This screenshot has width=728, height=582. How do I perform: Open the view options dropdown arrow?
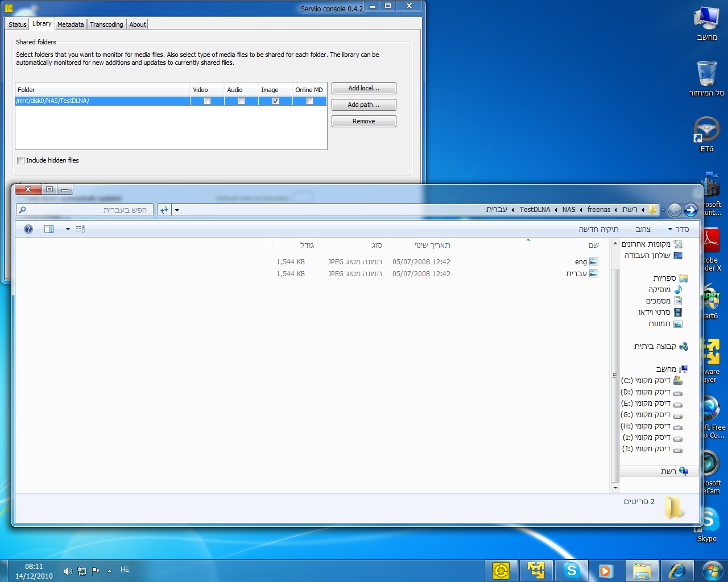click(x=68, y=229)
